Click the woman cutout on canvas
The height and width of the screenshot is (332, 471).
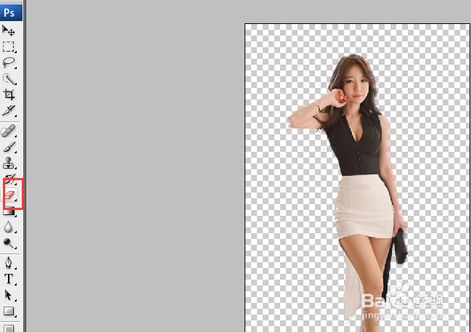click(358, 193)
